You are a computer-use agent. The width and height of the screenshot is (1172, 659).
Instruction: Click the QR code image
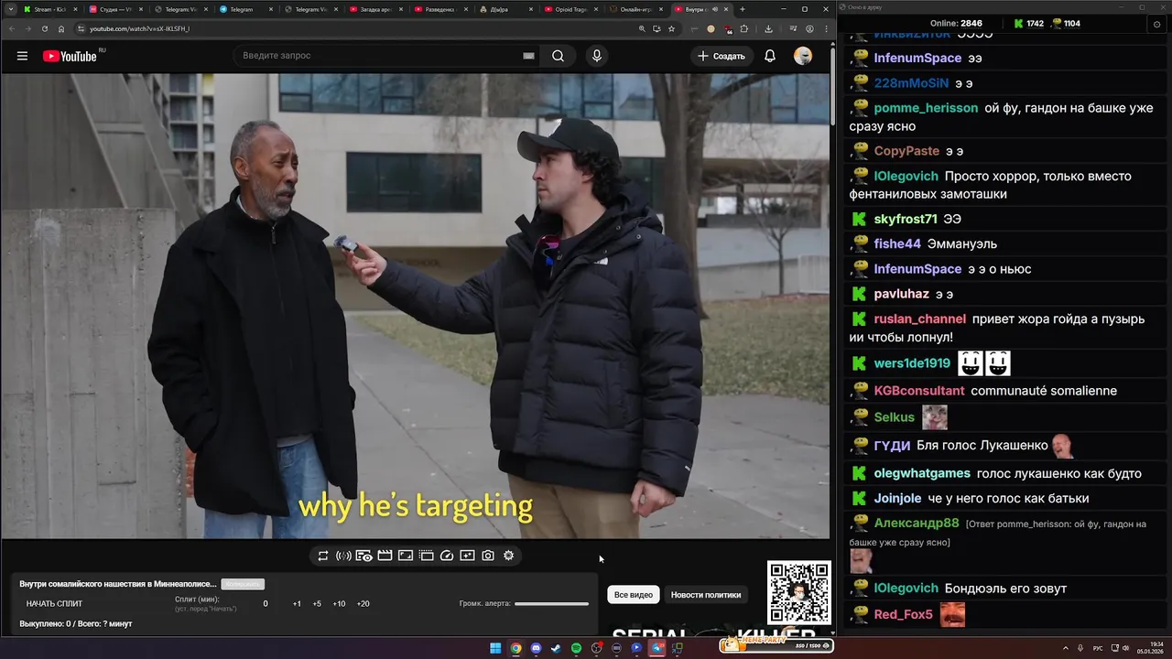point(799,593)
